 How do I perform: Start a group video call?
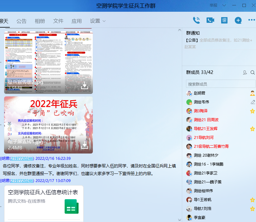[x=210, y=20]
